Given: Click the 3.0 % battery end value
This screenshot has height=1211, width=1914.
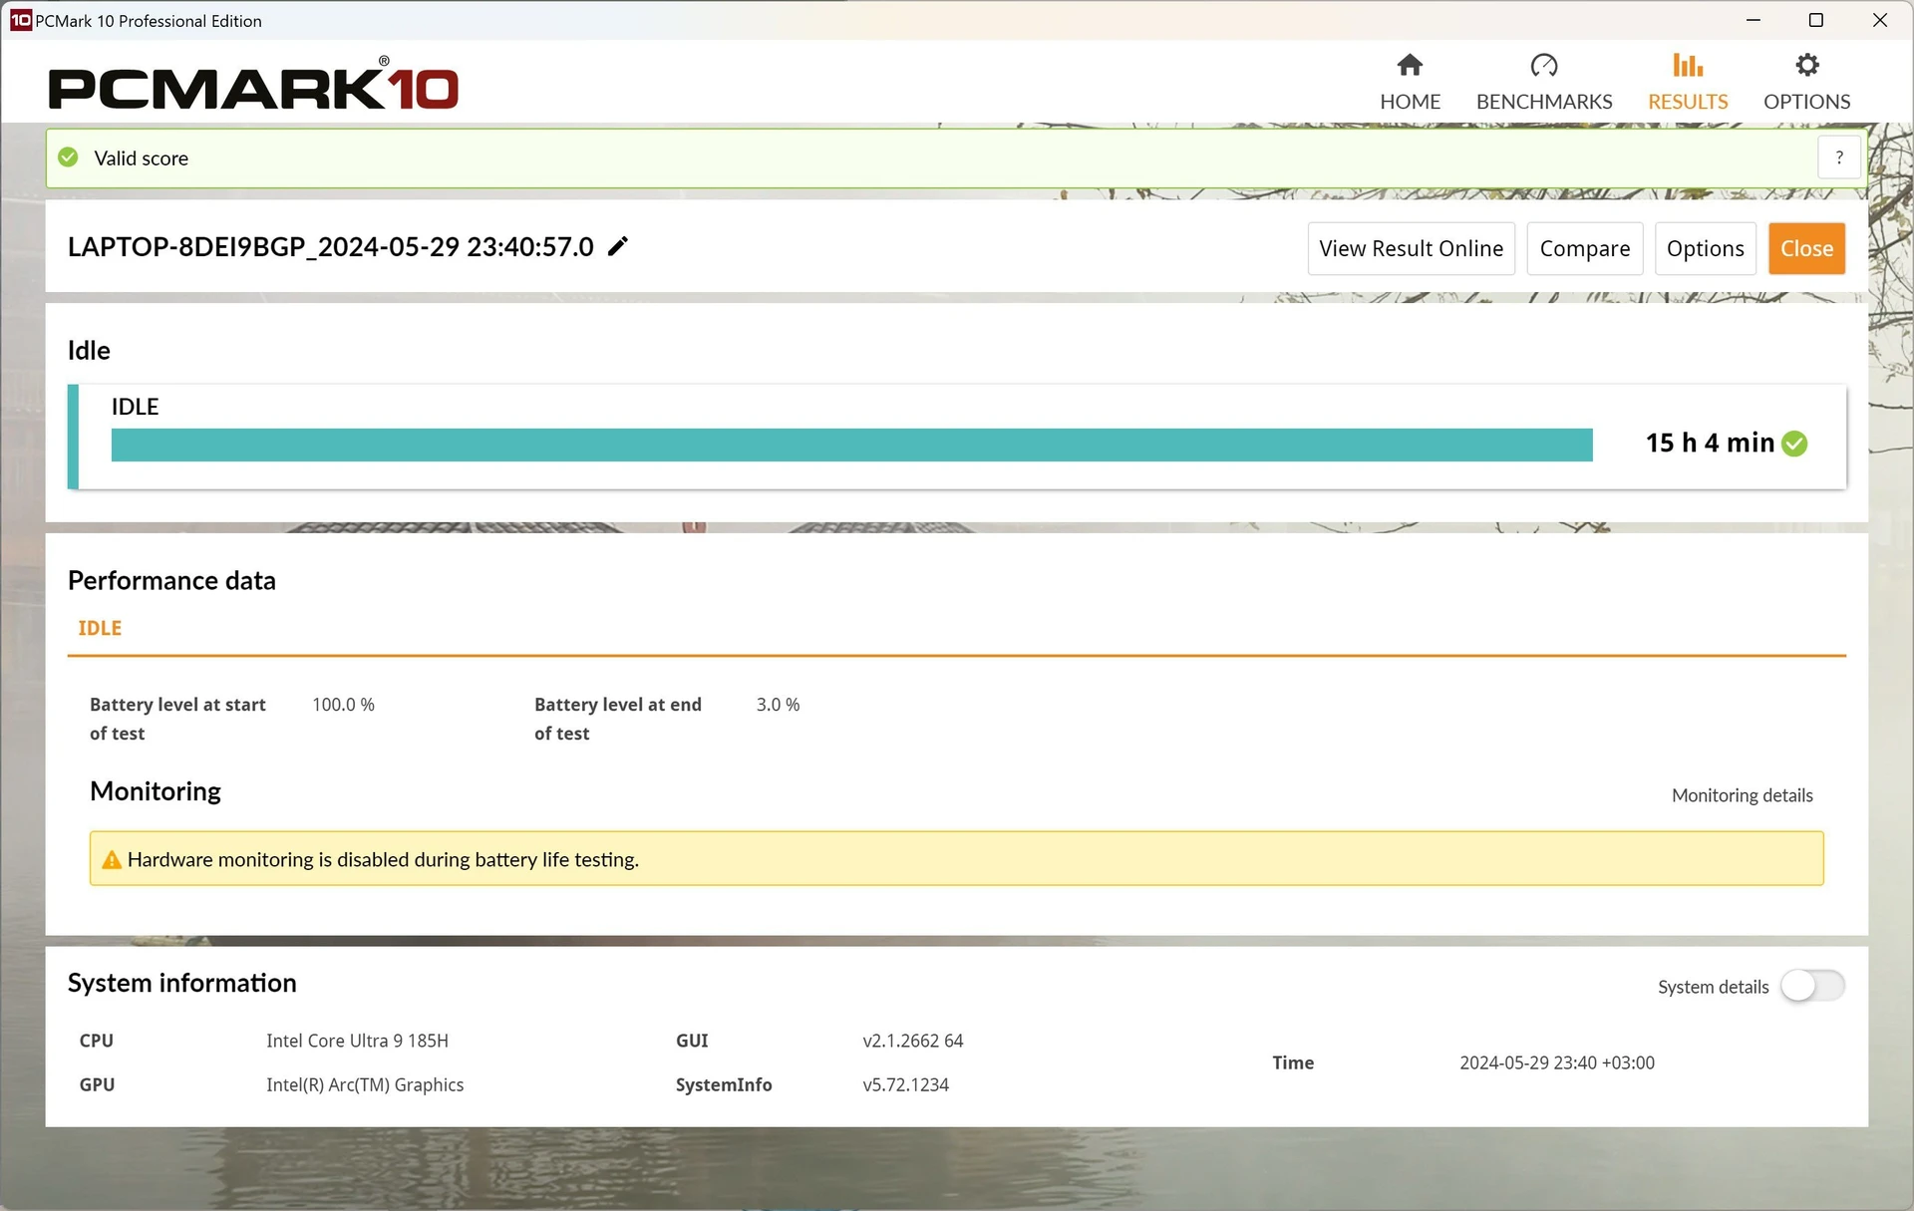Looking at the screenshot, I should (778, 705).
